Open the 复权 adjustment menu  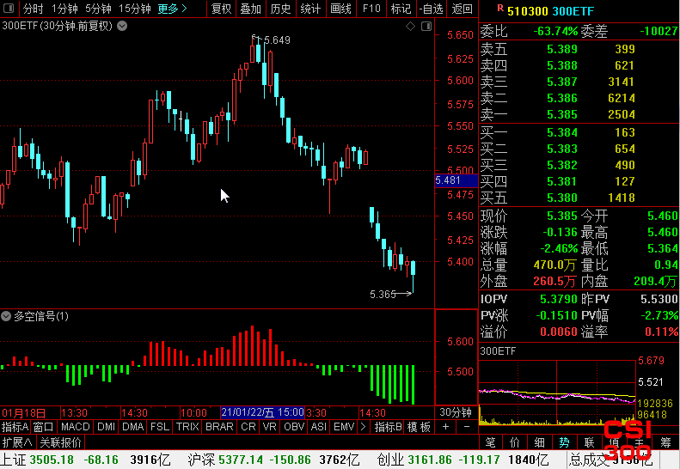click(x=221, y=9)
